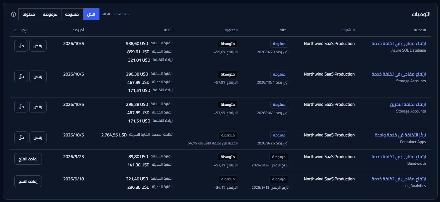Viewport: 440px width, 202px height.
Task: Click the 221,40 USD value in Log Analytics row
Action: point(138,179)
